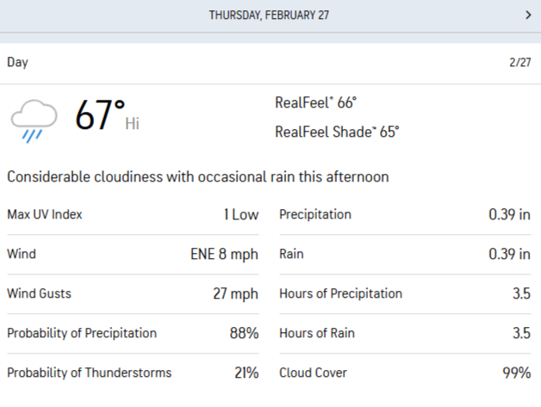Click the Probability of Thunderstorms 21% value
Image resolution: width=541 pixels, height=407 pixels.
(245, 373)
